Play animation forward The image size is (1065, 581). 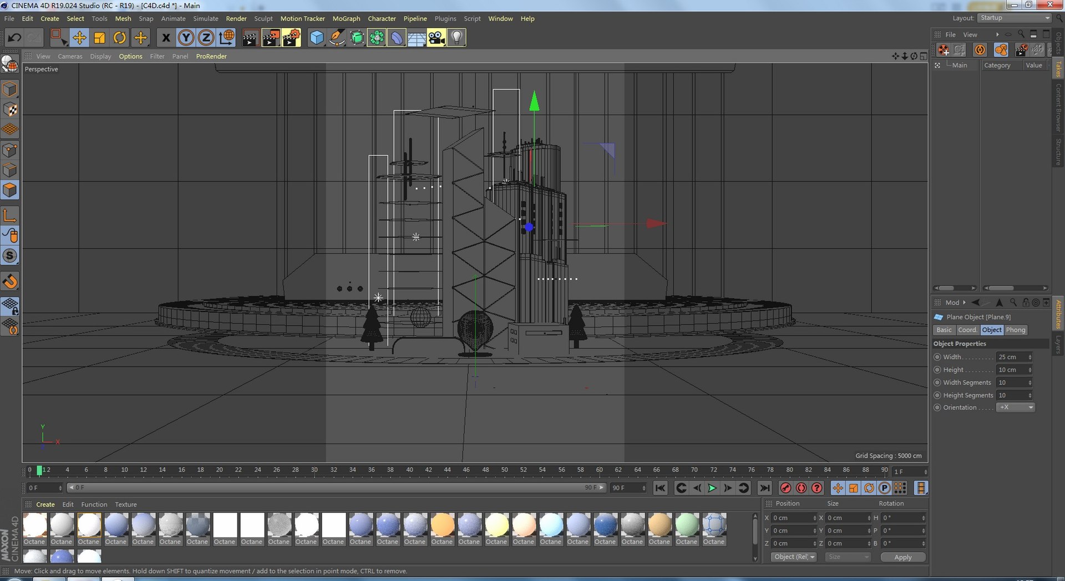click(712, 488)
